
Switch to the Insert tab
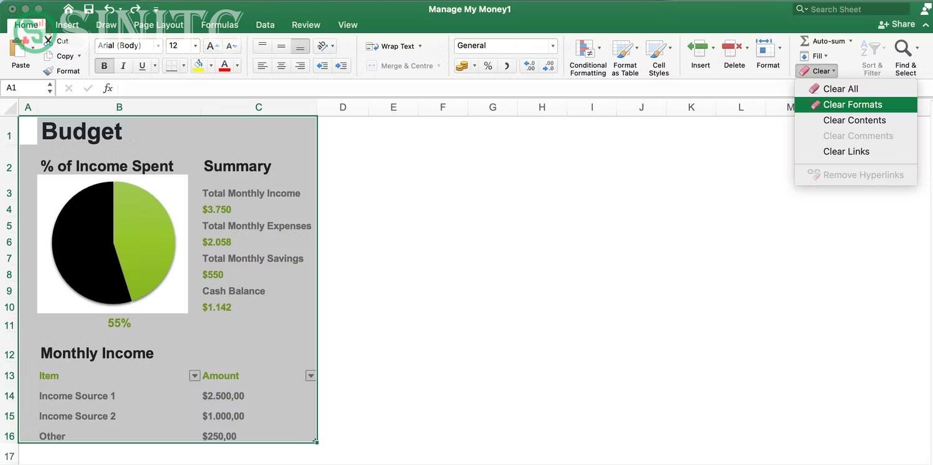[67, 25]
